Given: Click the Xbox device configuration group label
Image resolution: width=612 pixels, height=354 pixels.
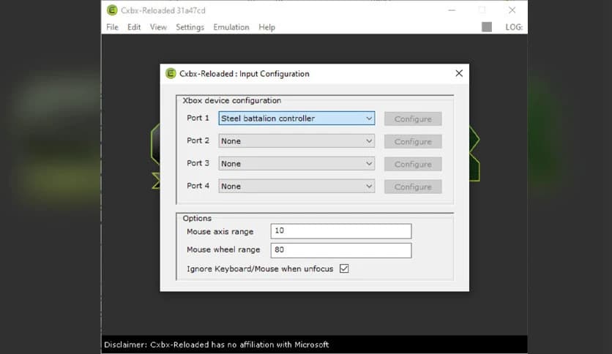Looking at the screenshot, I should 232,101.
